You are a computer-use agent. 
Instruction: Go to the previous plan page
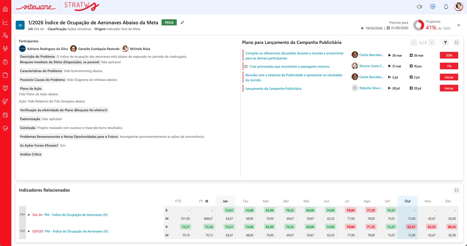[x=414, y=43]
